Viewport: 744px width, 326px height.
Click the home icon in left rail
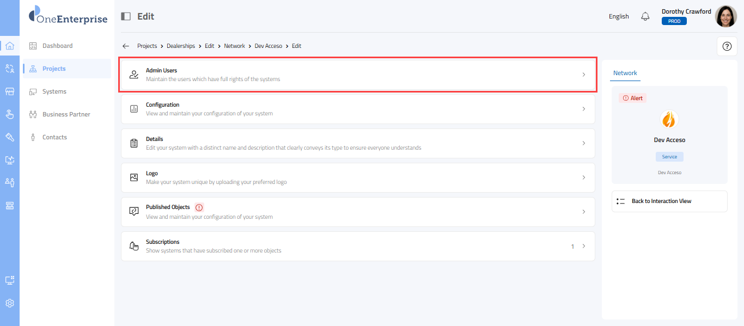coord(9,46)
